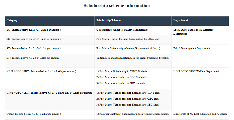The image size is (234, 120).
Task: Click "Government of India Post Matric Scholarship" text
Action: pyautogui.click(x=122, y=30)
